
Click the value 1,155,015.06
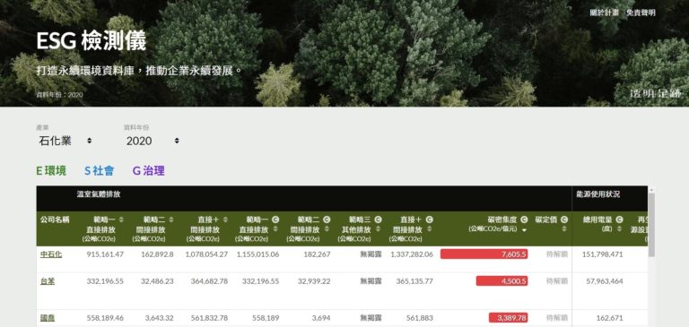pos(258,254)
